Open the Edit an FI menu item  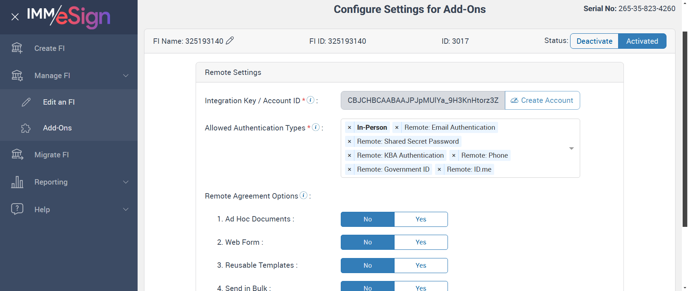(x=59, y=102)
